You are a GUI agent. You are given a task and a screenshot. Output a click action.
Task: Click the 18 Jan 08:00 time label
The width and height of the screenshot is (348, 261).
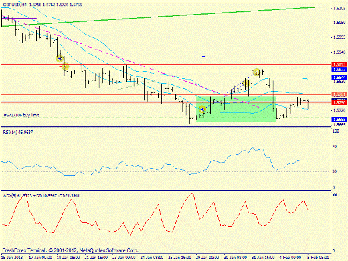pos(68,258)
